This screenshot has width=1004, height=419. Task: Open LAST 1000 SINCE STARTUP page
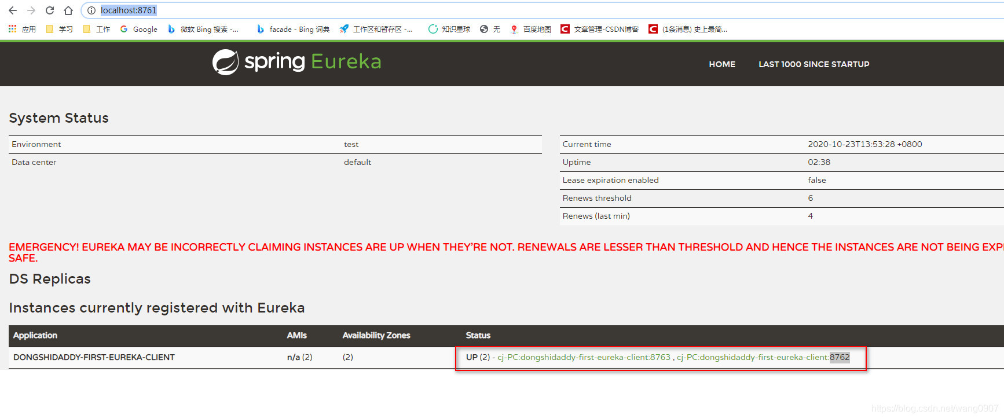tap(814, 64)
